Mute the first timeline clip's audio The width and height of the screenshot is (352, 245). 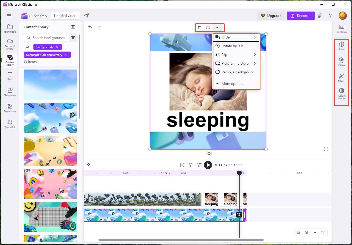point(92,199)
